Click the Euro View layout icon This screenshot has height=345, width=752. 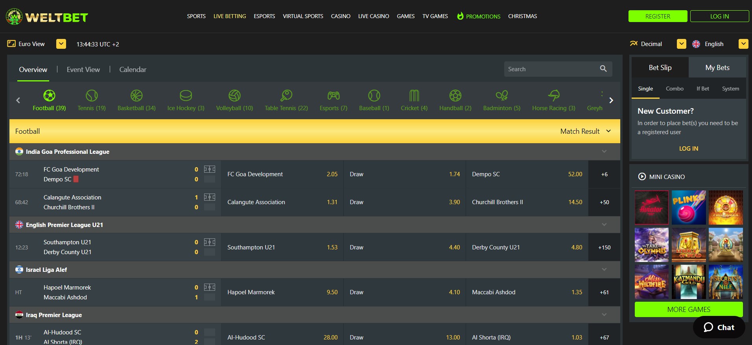pyautogui.click(x=11, y=44)
